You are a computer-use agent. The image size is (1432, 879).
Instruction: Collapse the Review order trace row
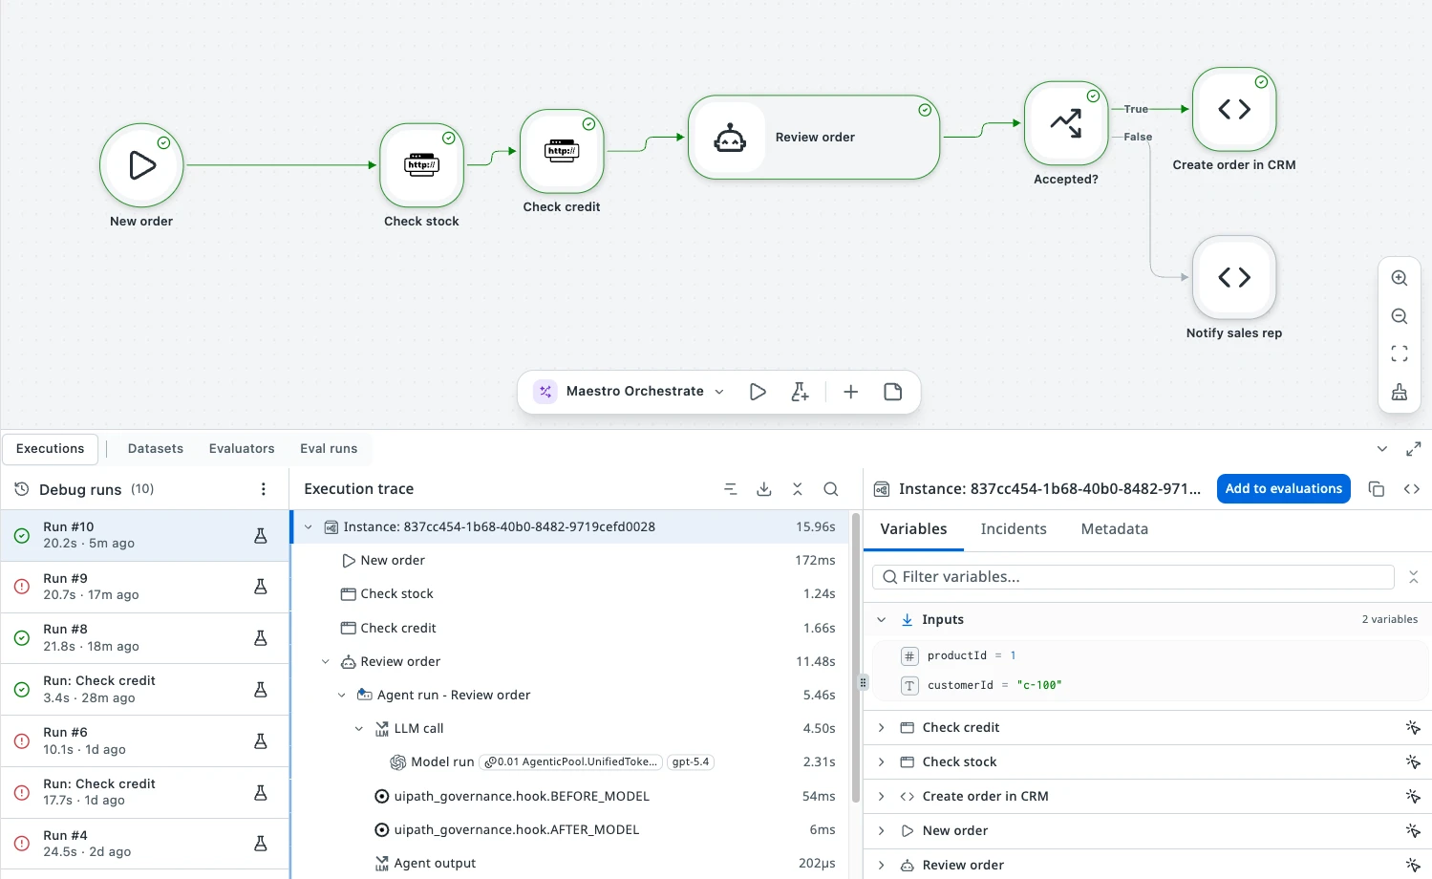[325, 662]
